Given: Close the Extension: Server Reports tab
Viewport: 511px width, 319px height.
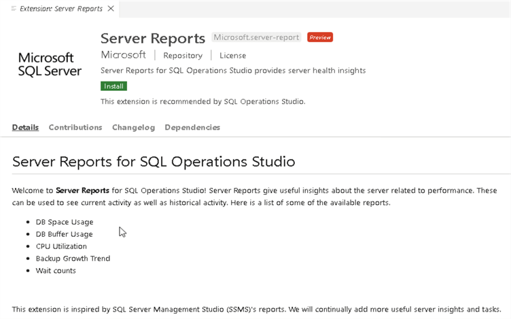Looking at the screenshot, I should 111,9.
